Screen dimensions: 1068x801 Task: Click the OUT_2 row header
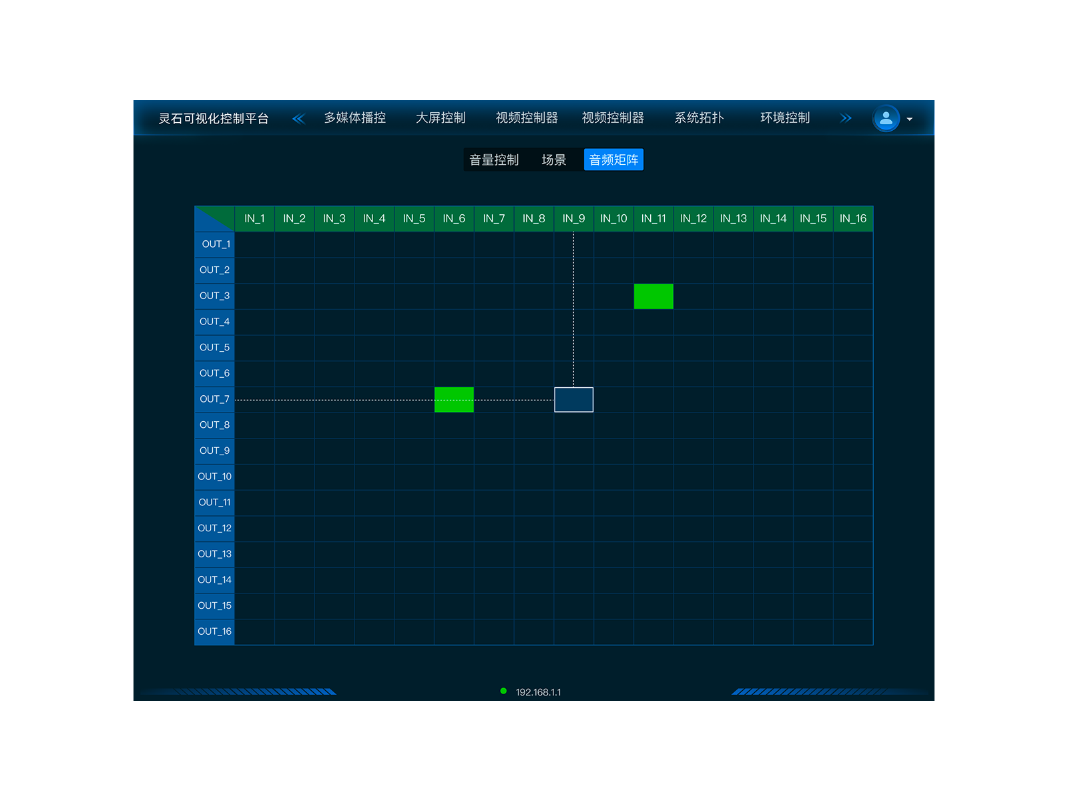coord(215,270)
